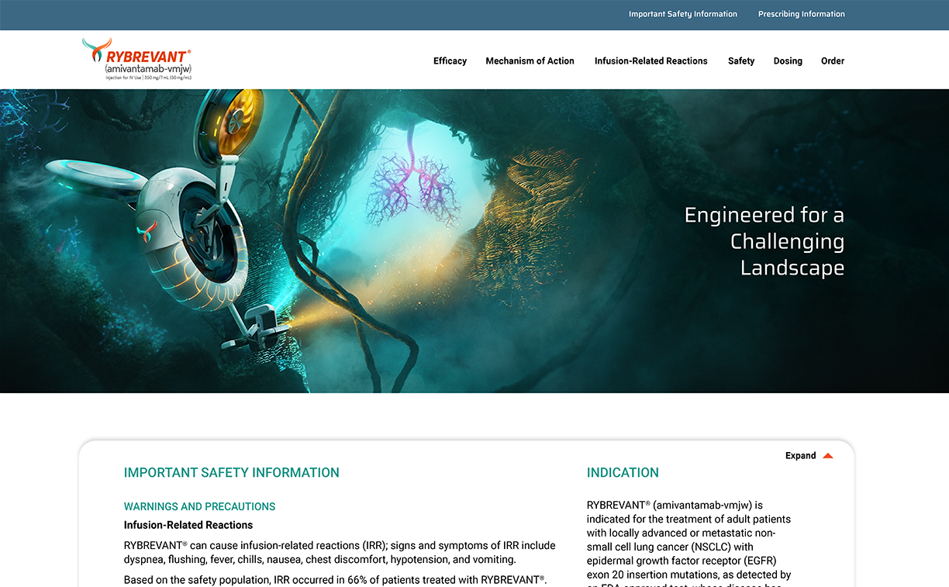Open the Order menu item
This screenshot has width=949, height=587.
pyautogui.click(x=833, y=60)
